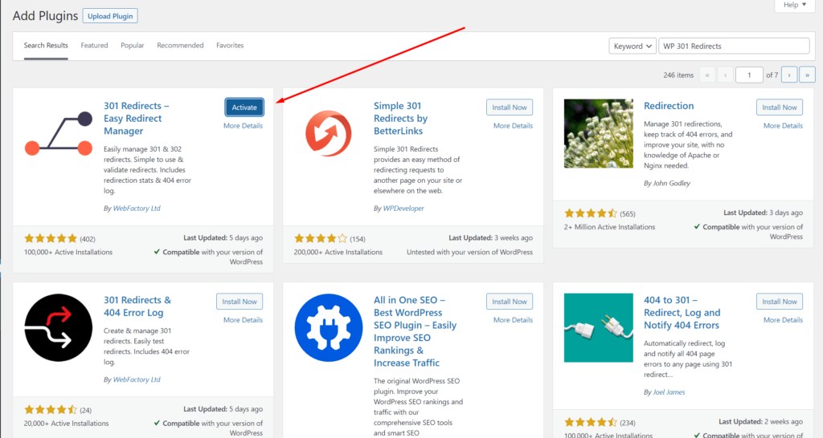Open the 301 Redirects – Easy Redirect Manager title
This screenshot has height=438, width=823.
pyautogui.click(x=137, y=119)
